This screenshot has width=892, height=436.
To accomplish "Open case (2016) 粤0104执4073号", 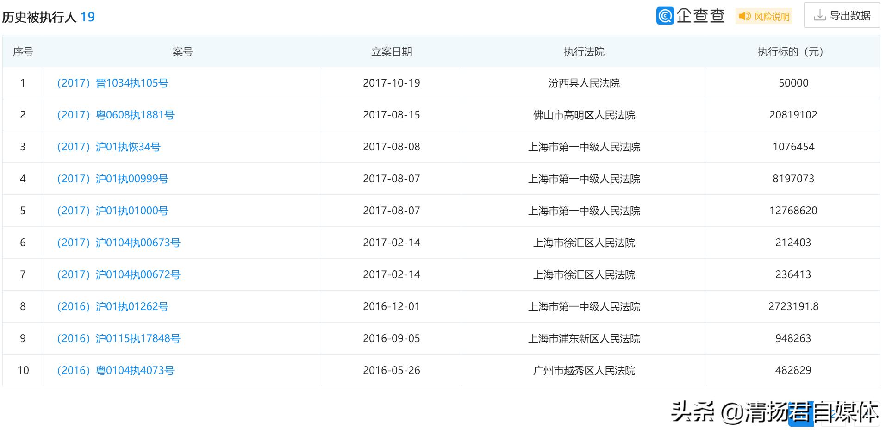I will coord(113,370).
